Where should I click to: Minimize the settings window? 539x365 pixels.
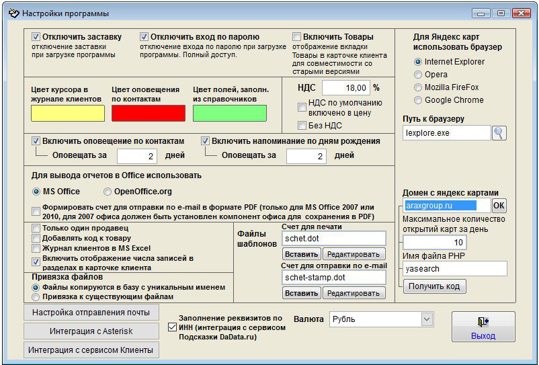pos(481,13)
